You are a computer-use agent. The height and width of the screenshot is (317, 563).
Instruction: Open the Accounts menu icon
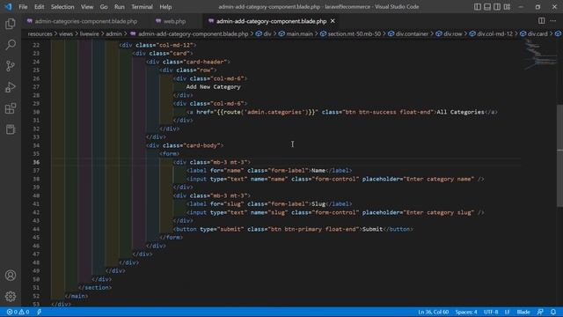(x=11, y=276)
